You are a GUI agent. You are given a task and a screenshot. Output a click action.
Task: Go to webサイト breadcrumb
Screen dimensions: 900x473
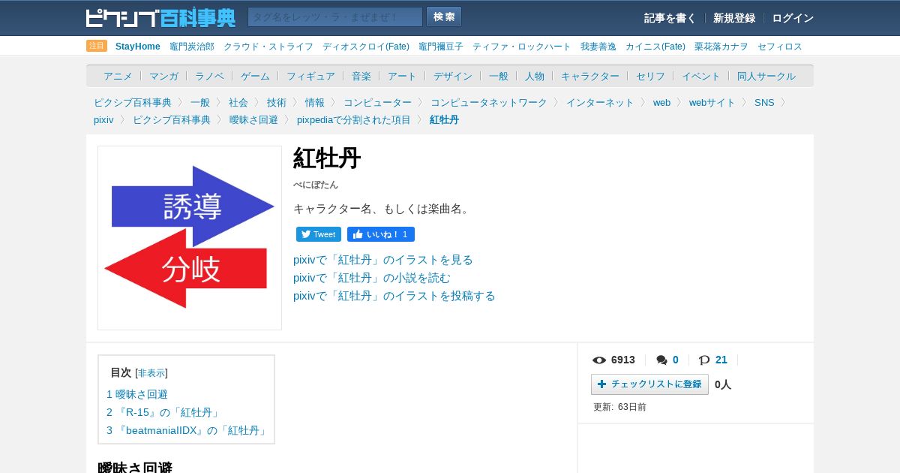[712, 103]
